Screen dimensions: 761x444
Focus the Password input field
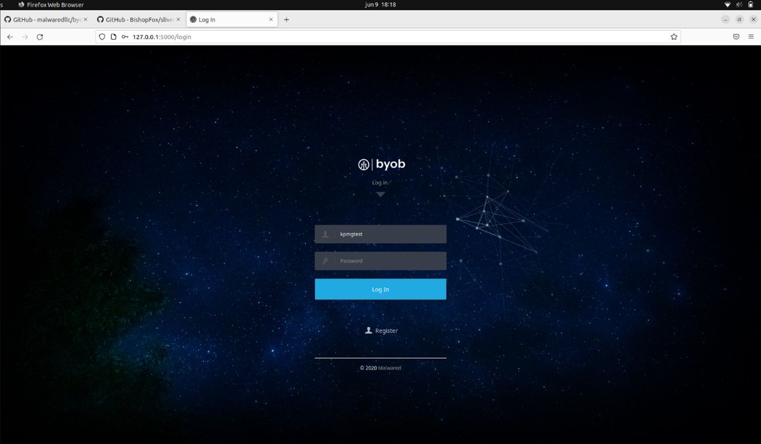(x=389, y=261)
